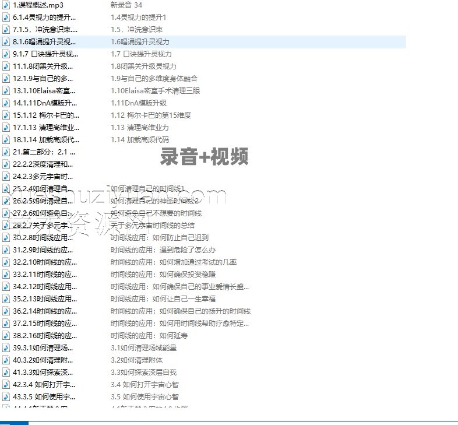The height and width of the screenshot is (425, 458).
Task: Click the audio icon beside 11.1.8闭黑关升级
Action: [x=6, y=66]
